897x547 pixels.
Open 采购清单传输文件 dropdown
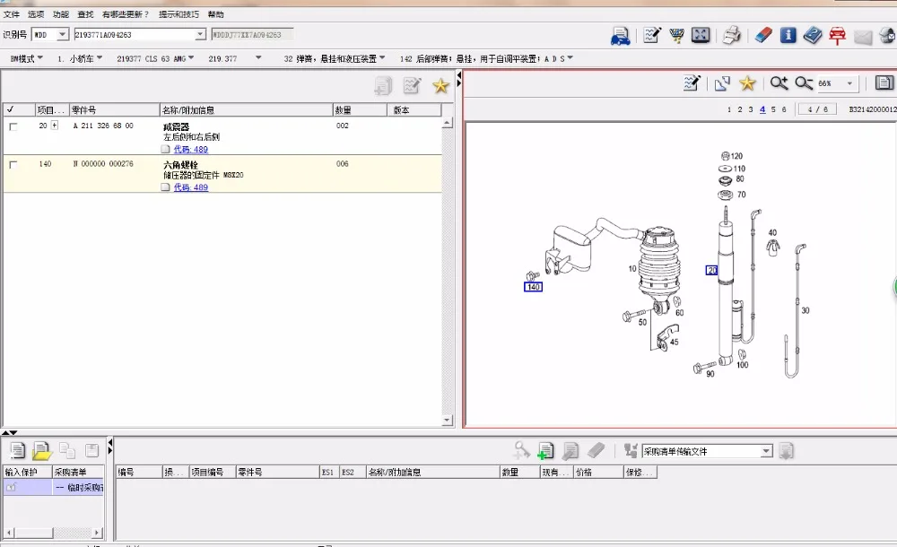point(766,451)
